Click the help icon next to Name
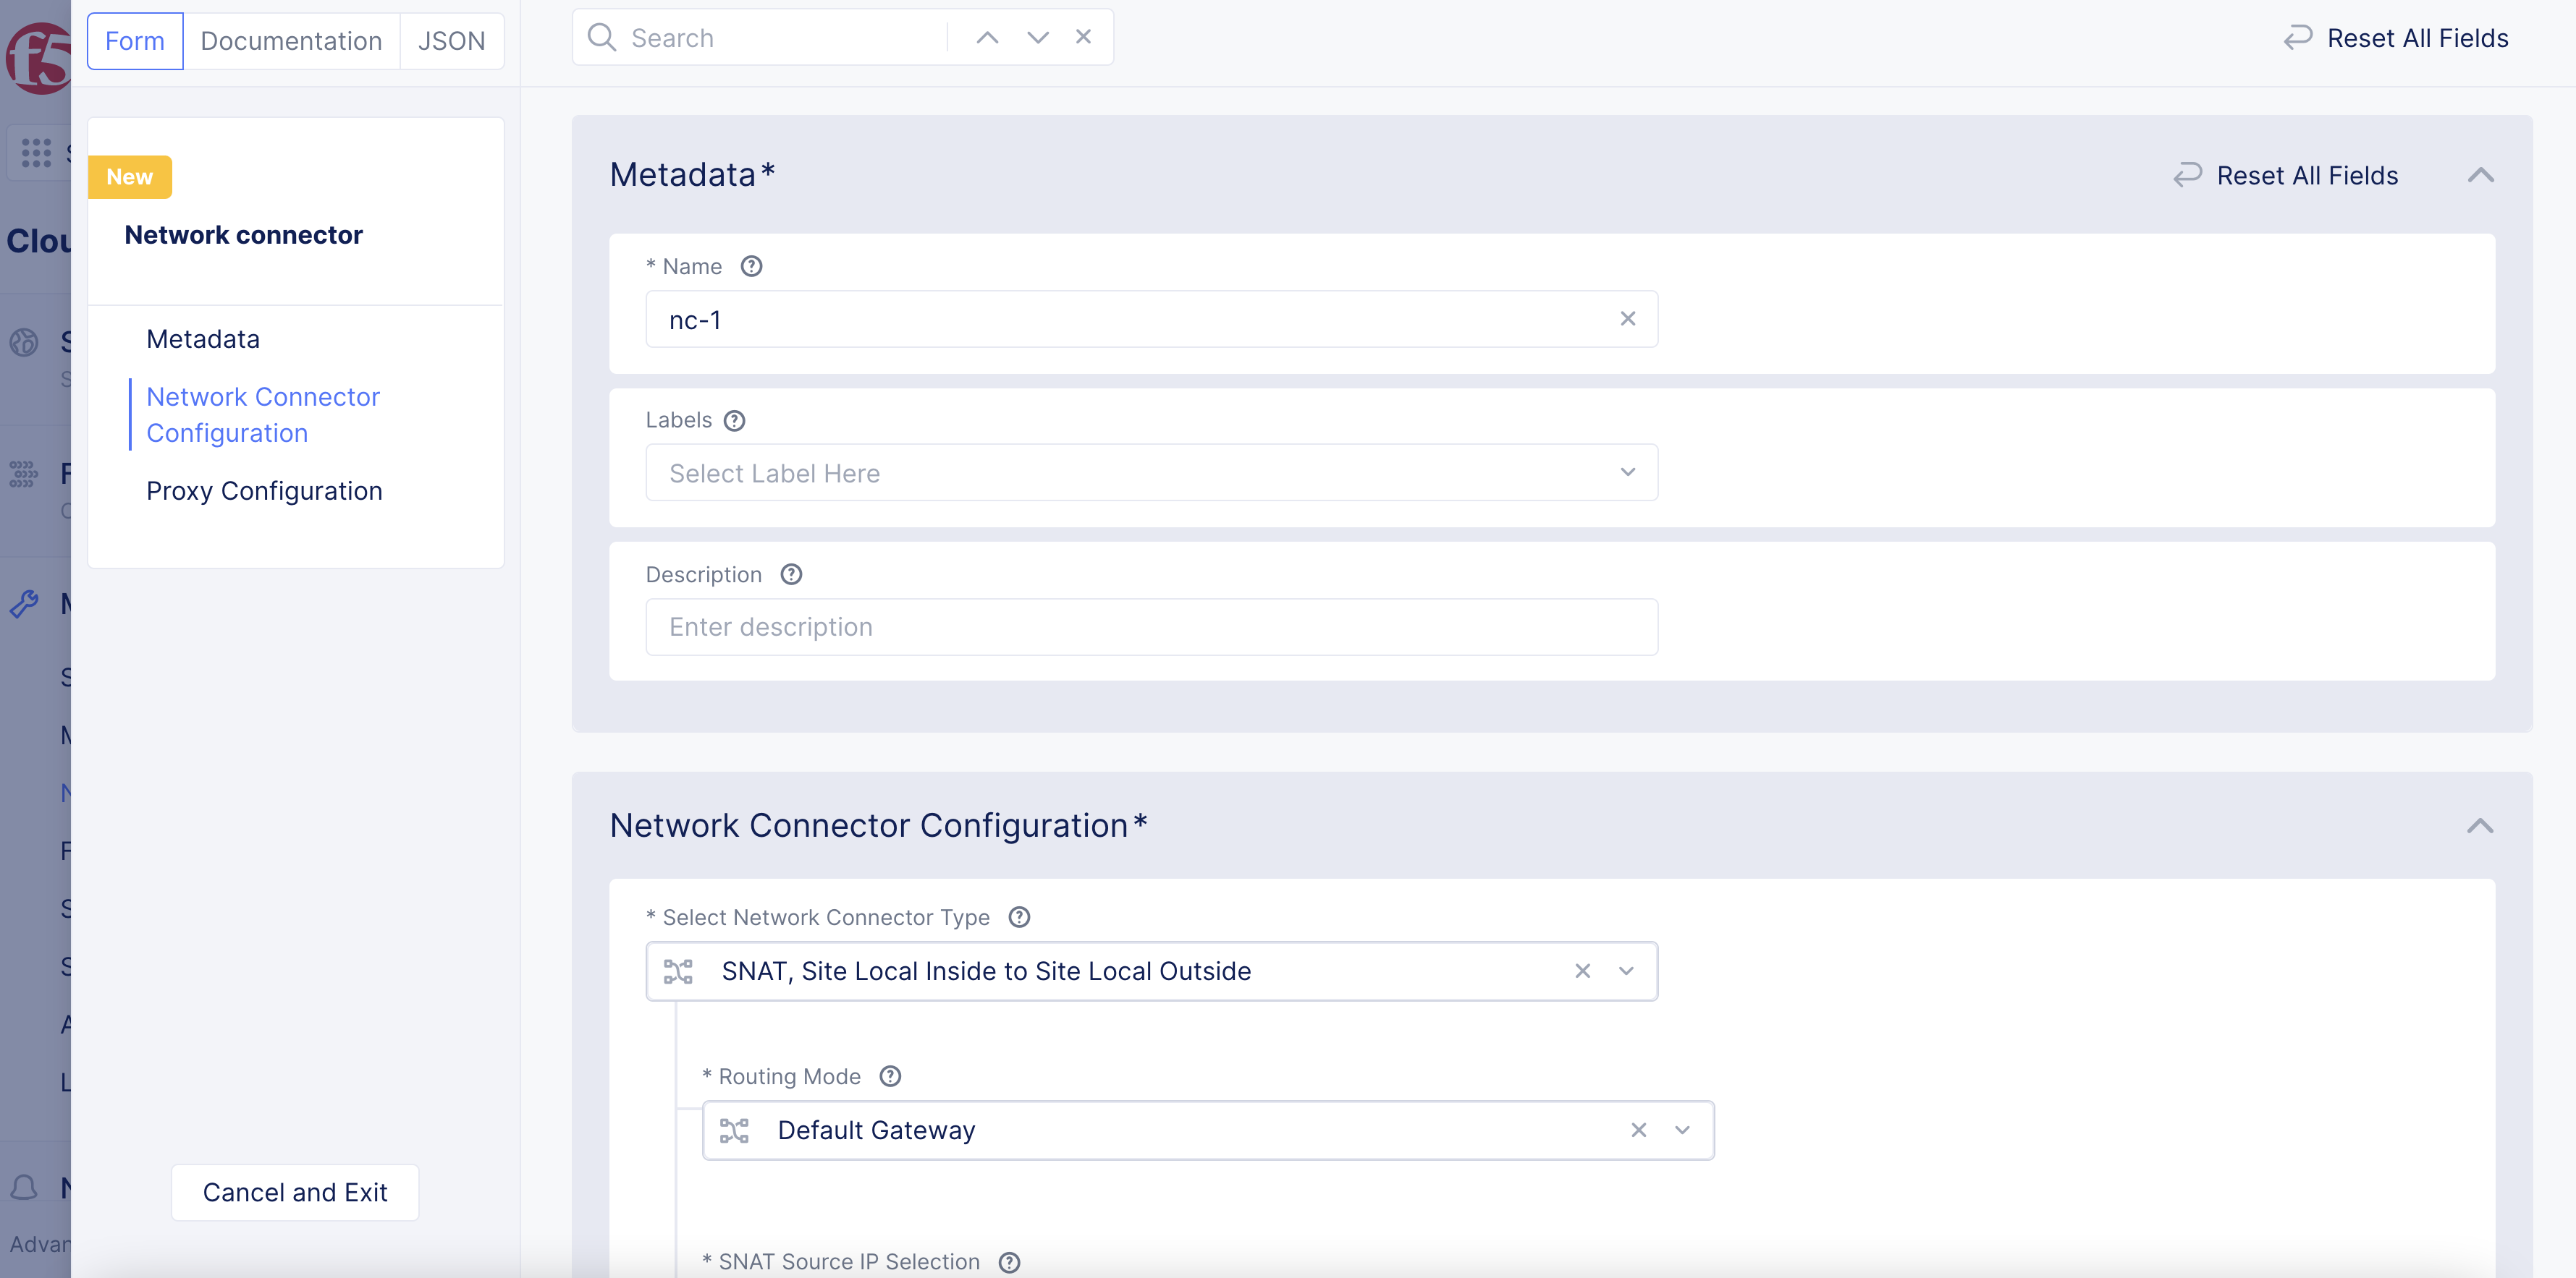The height and width of the screenshot is (1278, 2576). [x=751, y=265]
